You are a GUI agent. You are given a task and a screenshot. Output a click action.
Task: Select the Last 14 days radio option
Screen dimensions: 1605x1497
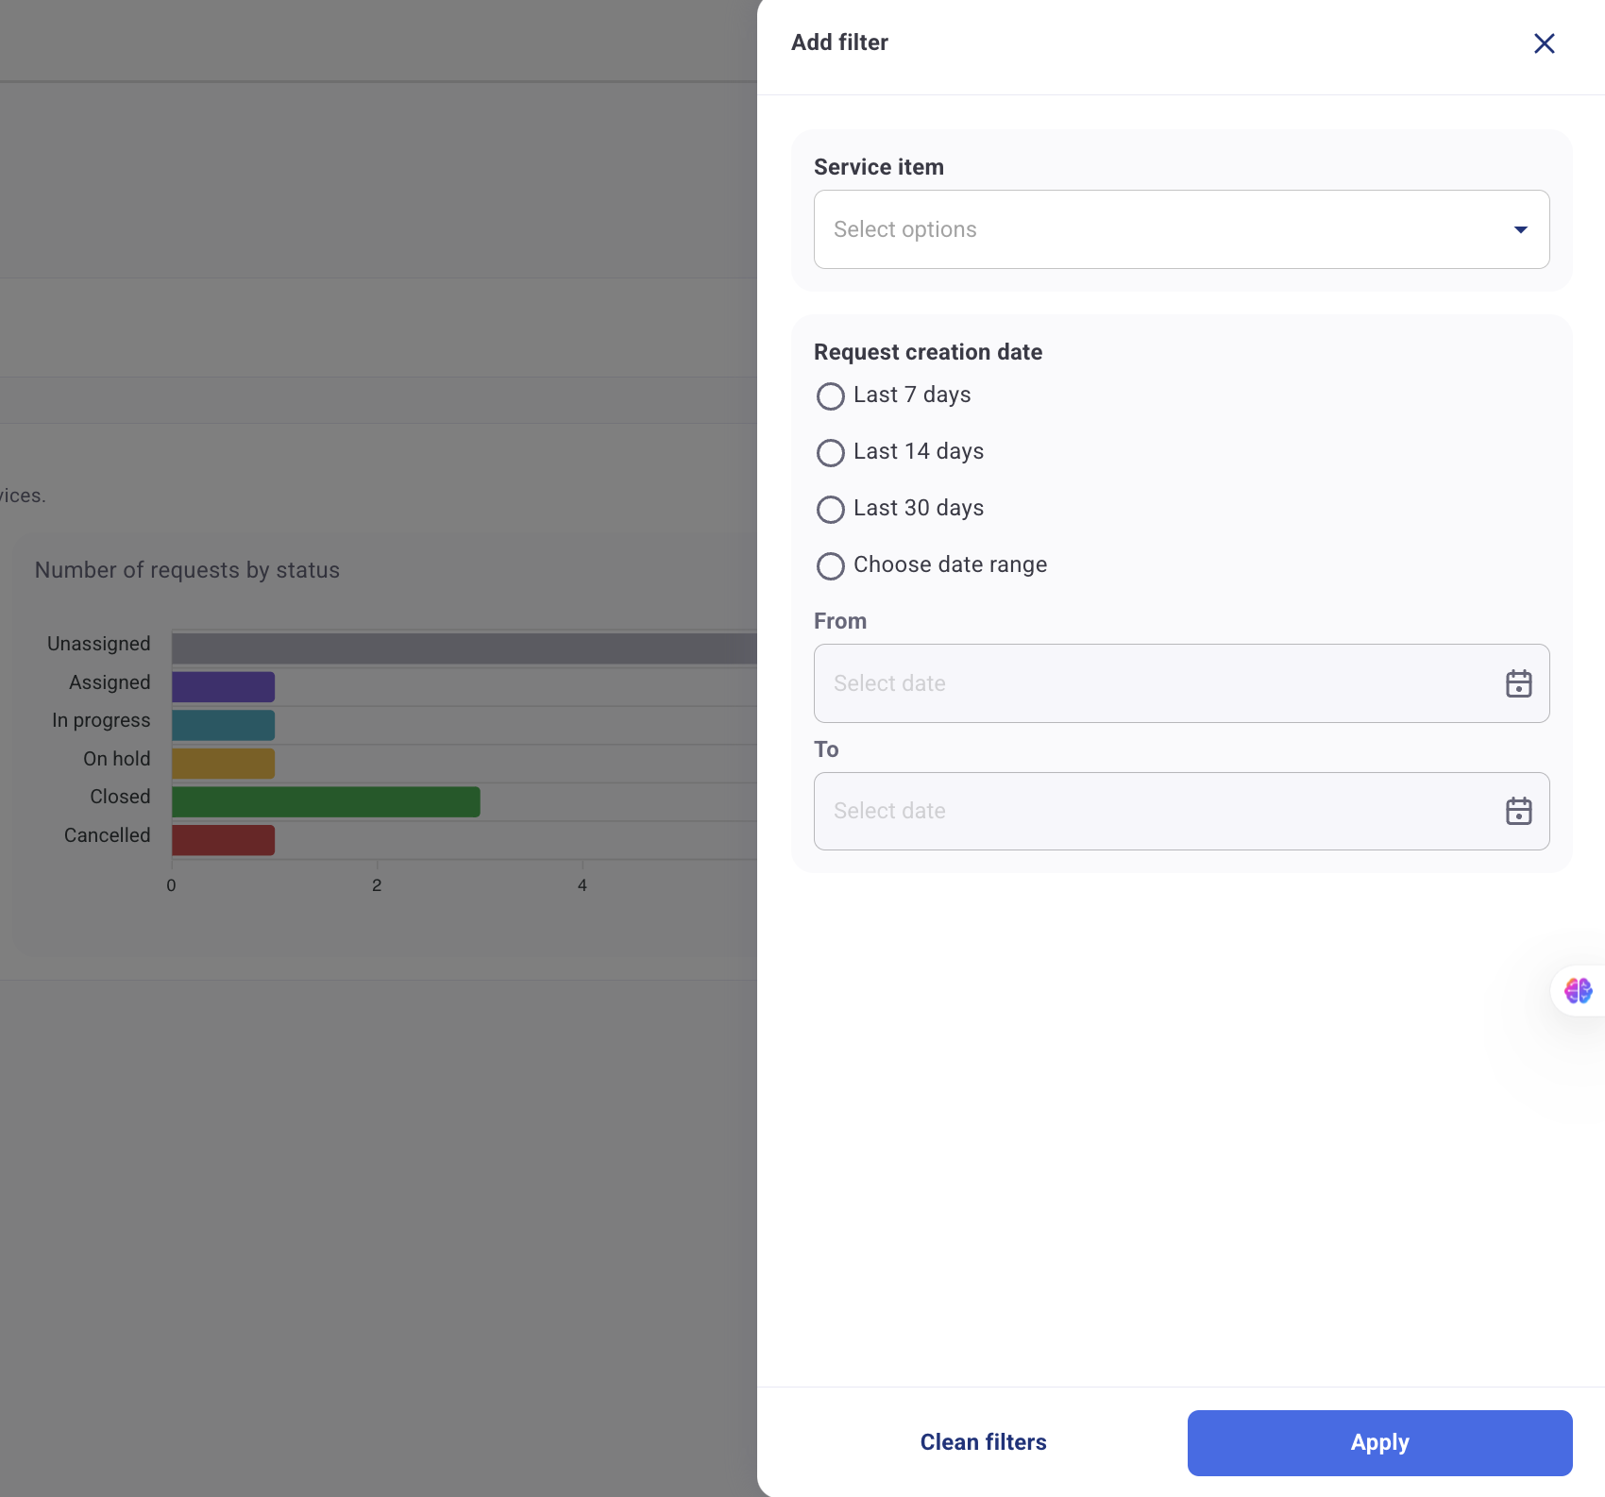click(x=830, y=452)
